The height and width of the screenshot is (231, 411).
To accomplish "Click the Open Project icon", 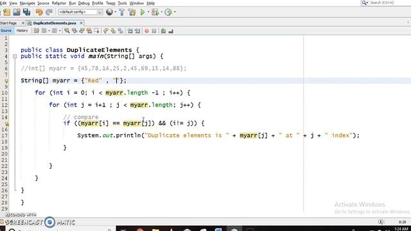I will pos(17,12).
